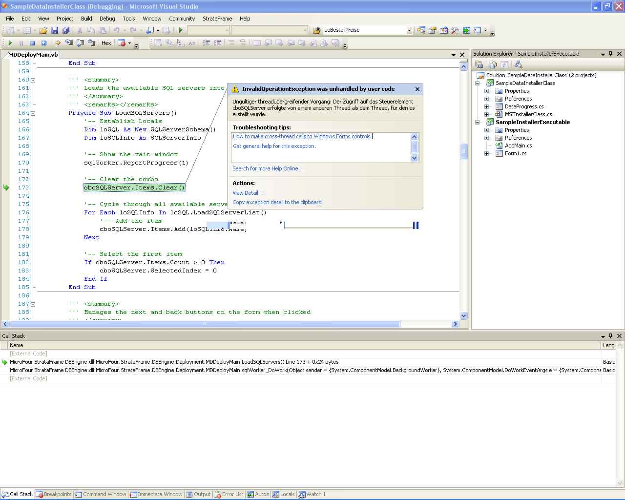Click the Open File folder icon
Viewport: 625px width, 500px height.
tap(43, 30)
